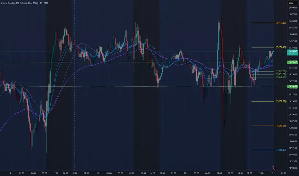The height and width of the screenshot is (176, 299).
Task: Click the date label 11 on time axis
Action: (x=185, y=173)
